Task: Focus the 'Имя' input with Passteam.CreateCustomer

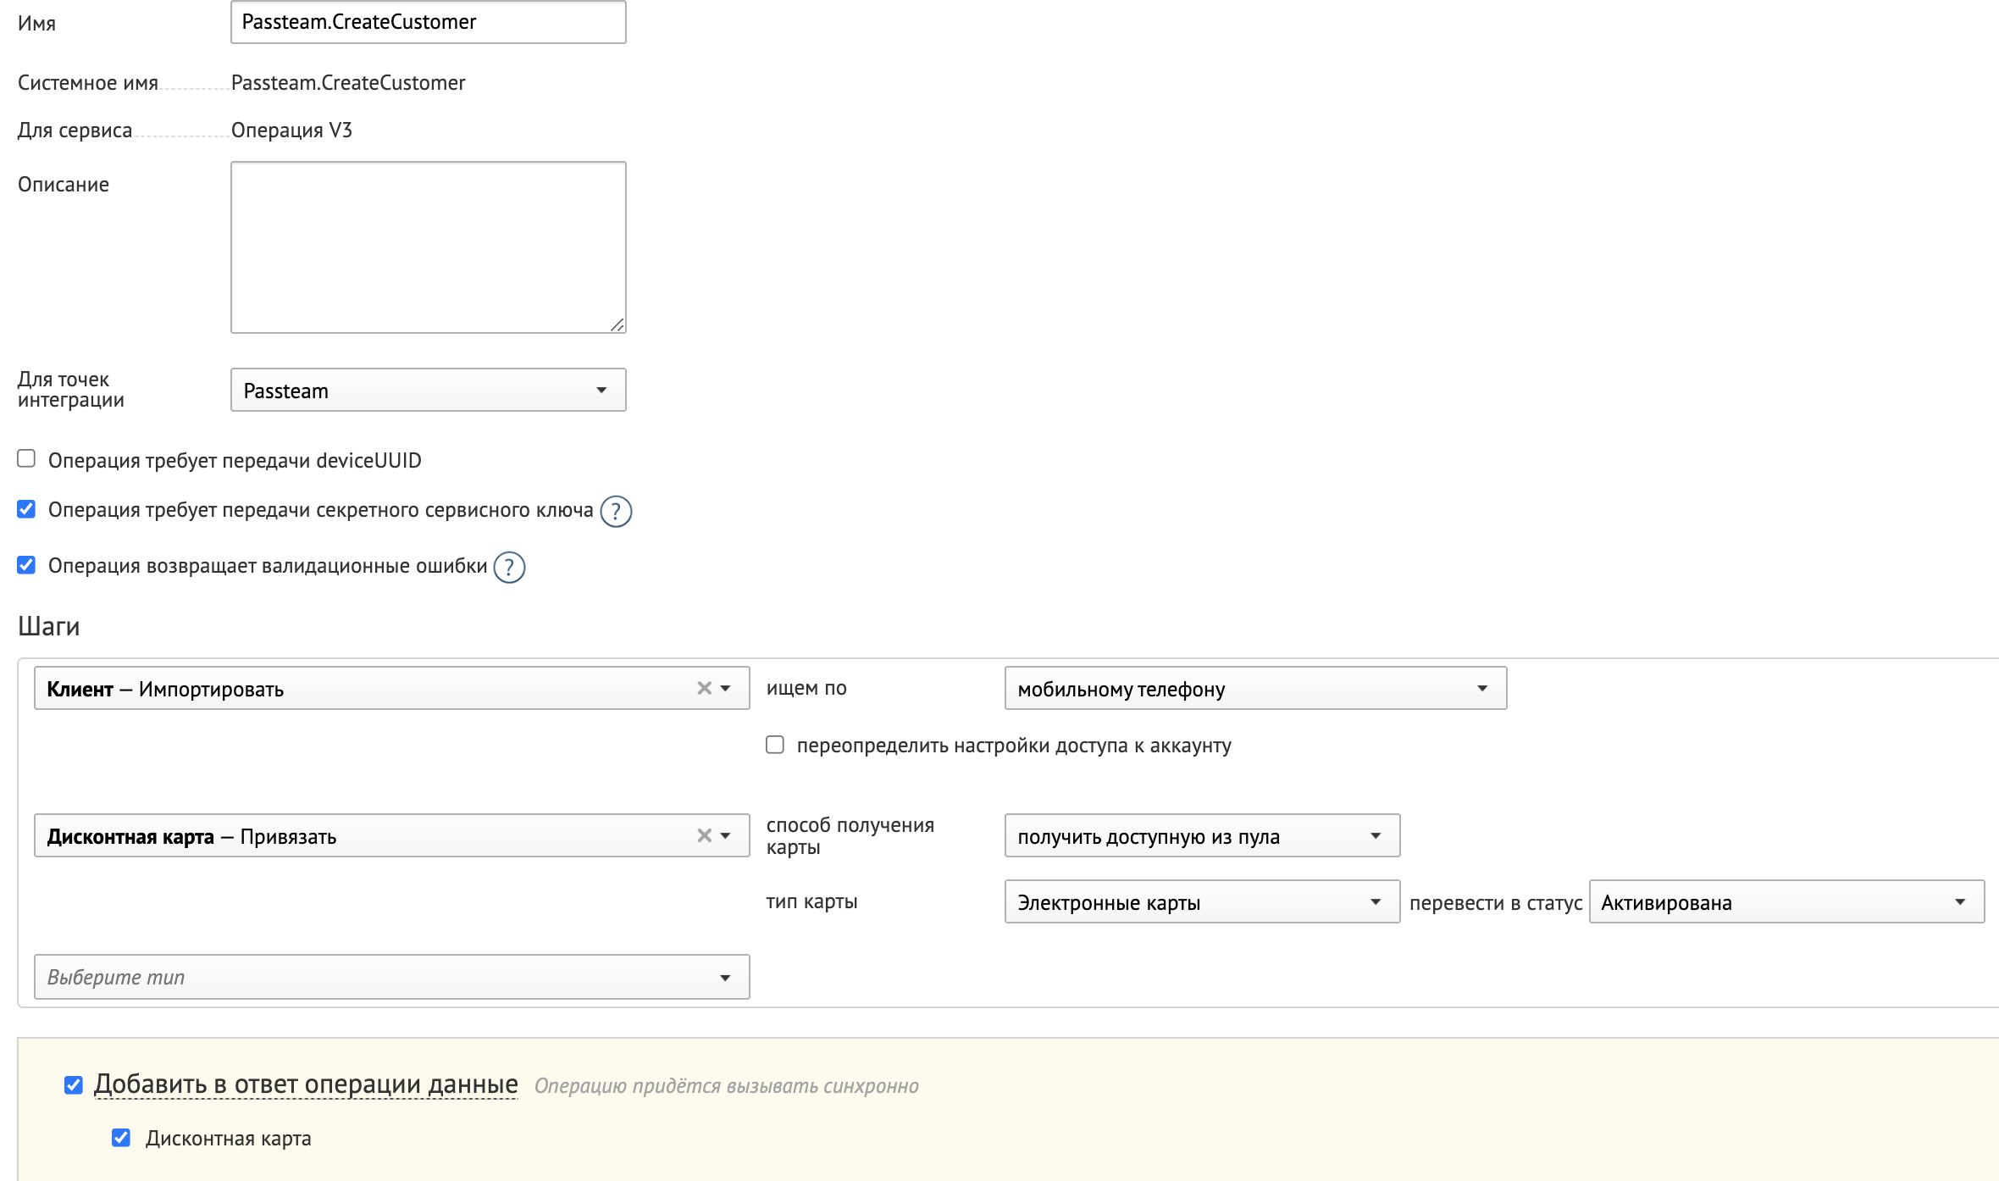Action: [x=429, y=22]
